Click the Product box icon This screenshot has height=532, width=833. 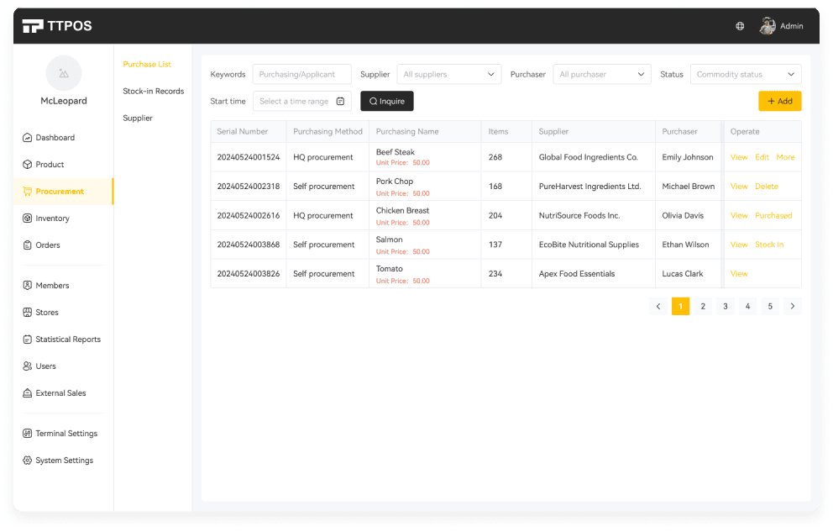coord(27,164)
